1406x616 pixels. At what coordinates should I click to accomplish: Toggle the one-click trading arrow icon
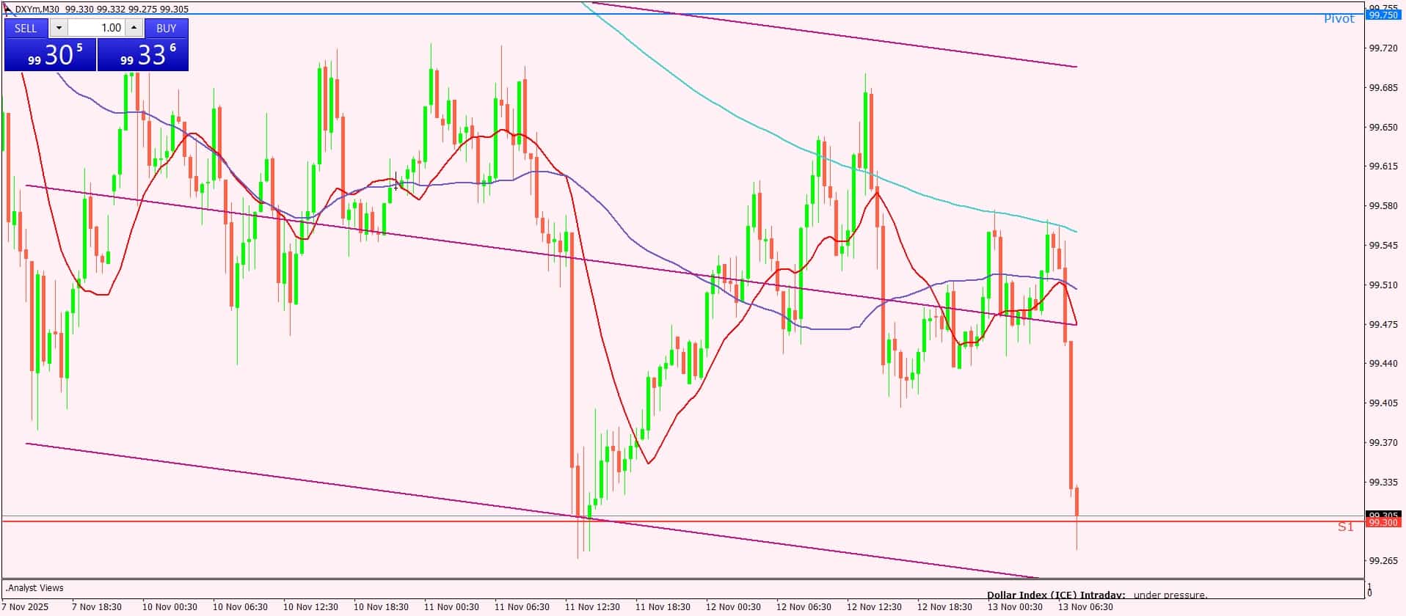7,9
